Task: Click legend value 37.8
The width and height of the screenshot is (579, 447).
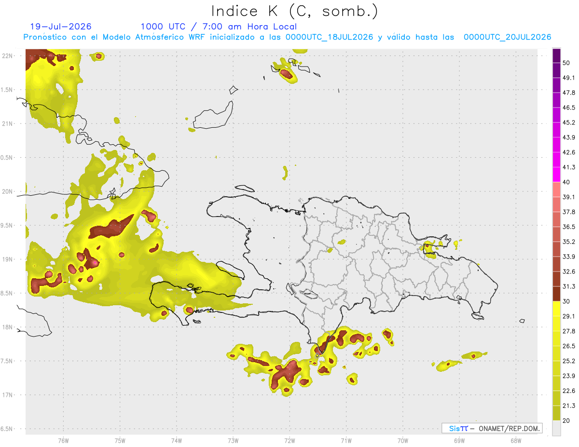Action: [569, 212]
